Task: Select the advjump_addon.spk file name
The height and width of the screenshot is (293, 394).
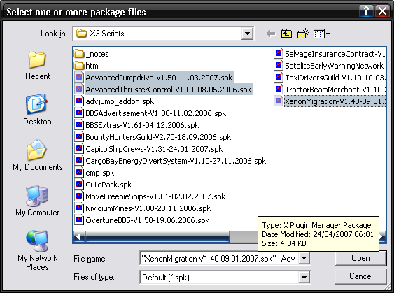Action: coord(120,101)
